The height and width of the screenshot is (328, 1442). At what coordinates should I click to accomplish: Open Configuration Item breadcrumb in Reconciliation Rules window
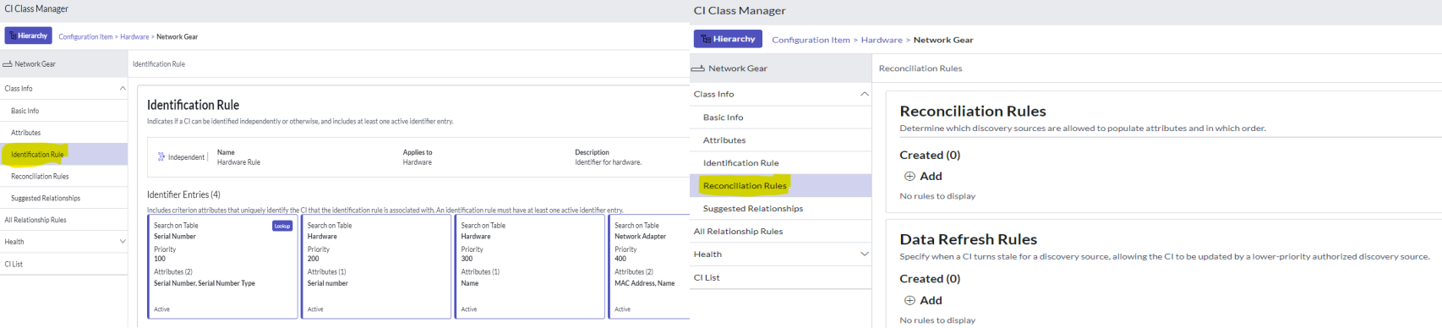point(811,40)
